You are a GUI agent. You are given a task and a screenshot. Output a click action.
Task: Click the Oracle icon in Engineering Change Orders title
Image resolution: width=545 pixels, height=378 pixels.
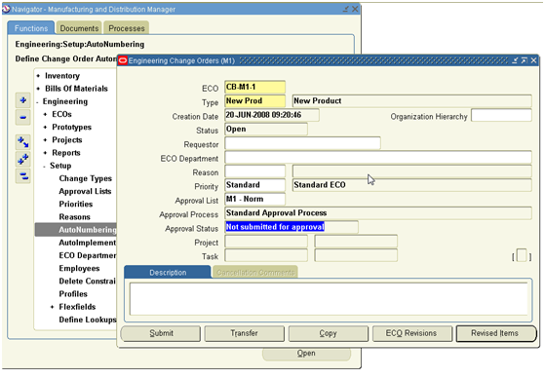coord(123,60)
